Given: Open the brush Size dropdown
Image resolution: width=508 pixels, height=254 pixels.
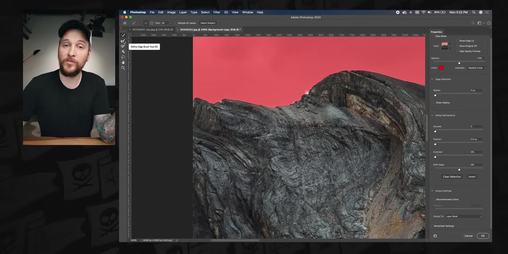Looking at the screenshot, I should click(x=170, y=23).
